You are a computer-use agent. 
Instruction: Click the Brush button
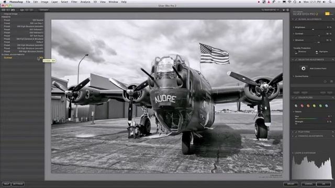[291, 184]
